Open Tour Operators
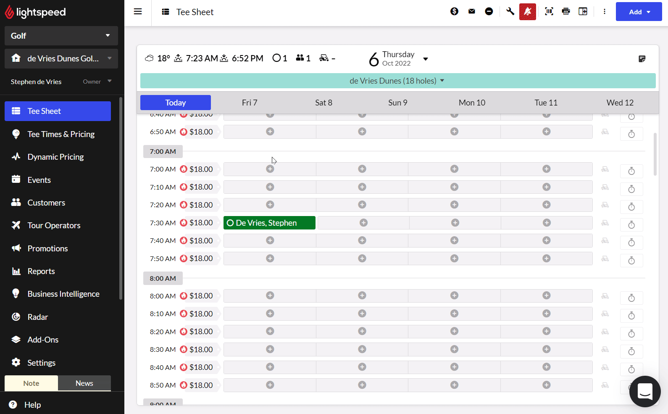This screenshot has height=414, width=668. pyautogui.click(x=58, y=225)
